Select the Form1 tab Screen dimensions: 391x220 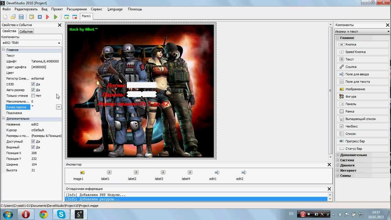[x=86, y=16]
